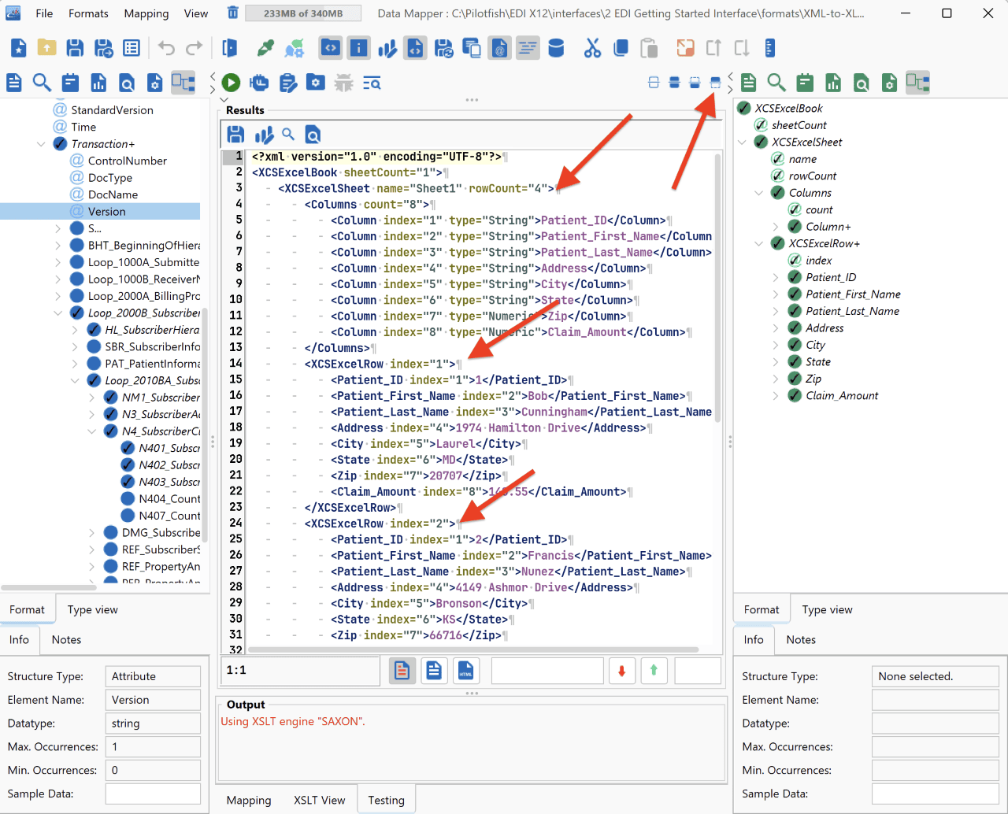Toggle the code document toolbar button
Viewport: 1008px width, 814px height.
tap(416, 48)
